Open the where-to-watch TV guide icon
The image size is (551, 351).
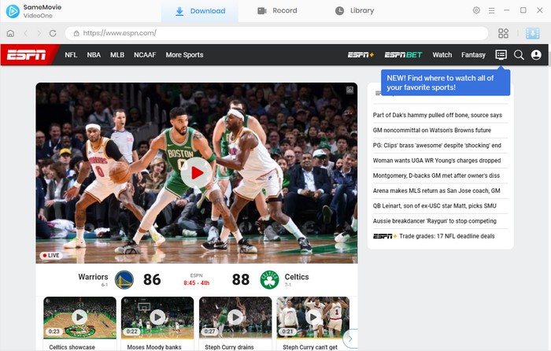pos(501,55)
